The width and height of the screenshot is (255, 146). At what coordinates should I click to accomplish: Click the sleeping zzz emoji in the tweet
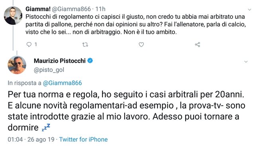tap(46, 127)
